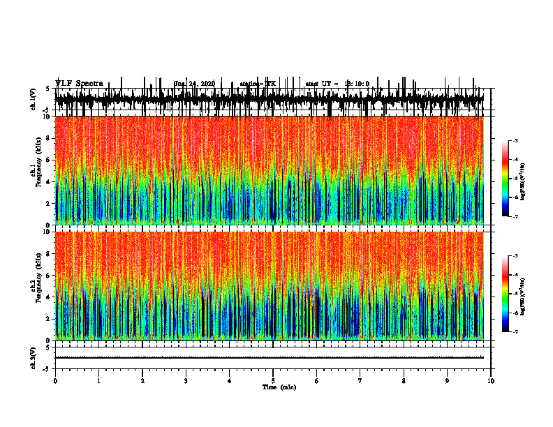Screen dimensions: 553x427
Task: Click the date text ending in '24, 2020'
Action: coord(195,84)
